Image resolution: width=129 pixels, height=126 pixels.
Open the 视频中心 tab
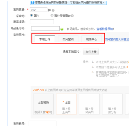(91, 39)
